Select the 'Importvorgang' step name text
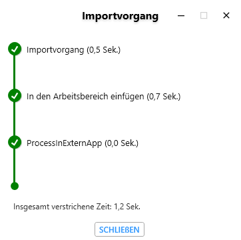This screenshot has width=241, height=240. (x=55, y=50)
